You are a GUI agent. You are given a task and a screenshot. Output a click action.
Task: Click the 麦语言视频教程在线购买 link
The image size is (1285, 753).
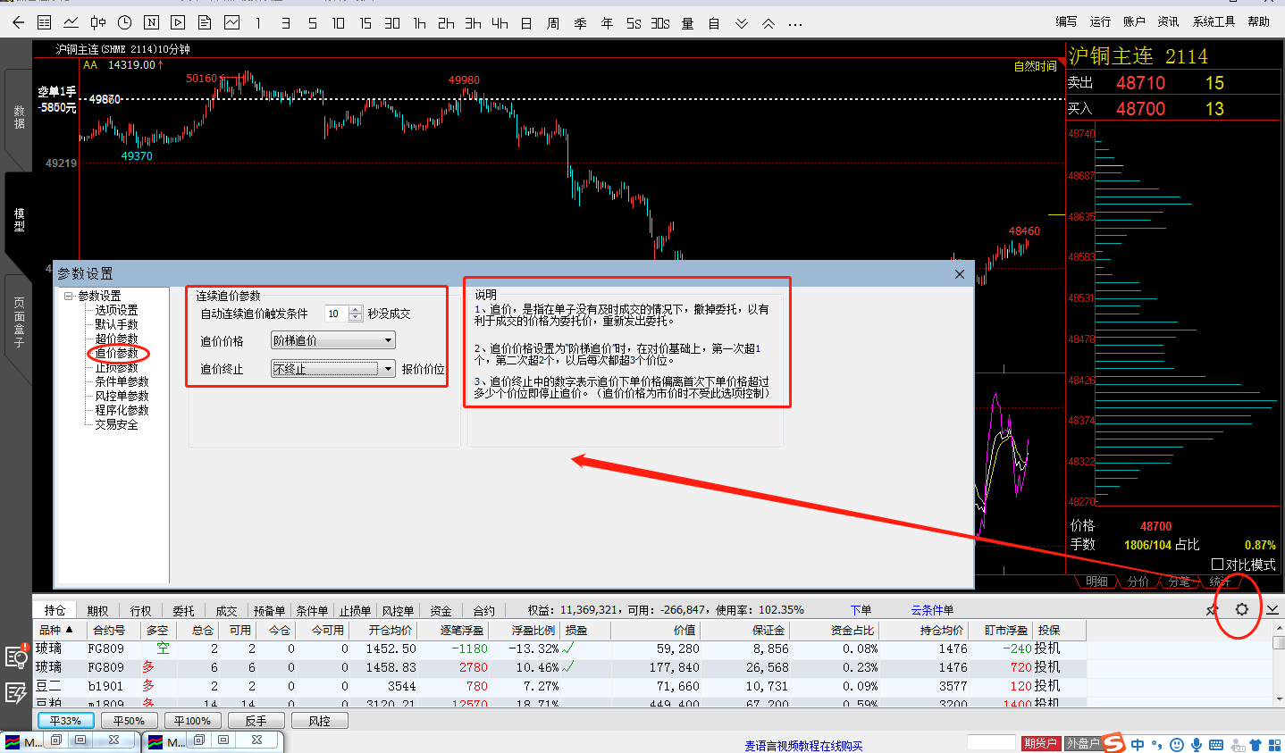803,746
